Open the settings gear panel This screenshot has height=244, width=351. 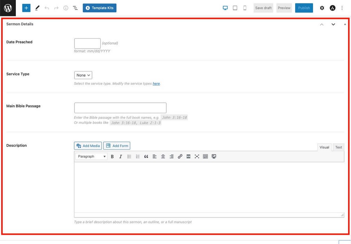(322, 8)
